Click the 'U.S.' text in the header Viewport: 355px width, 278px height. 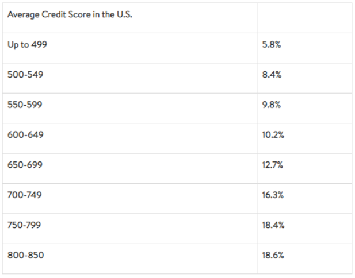124,14
